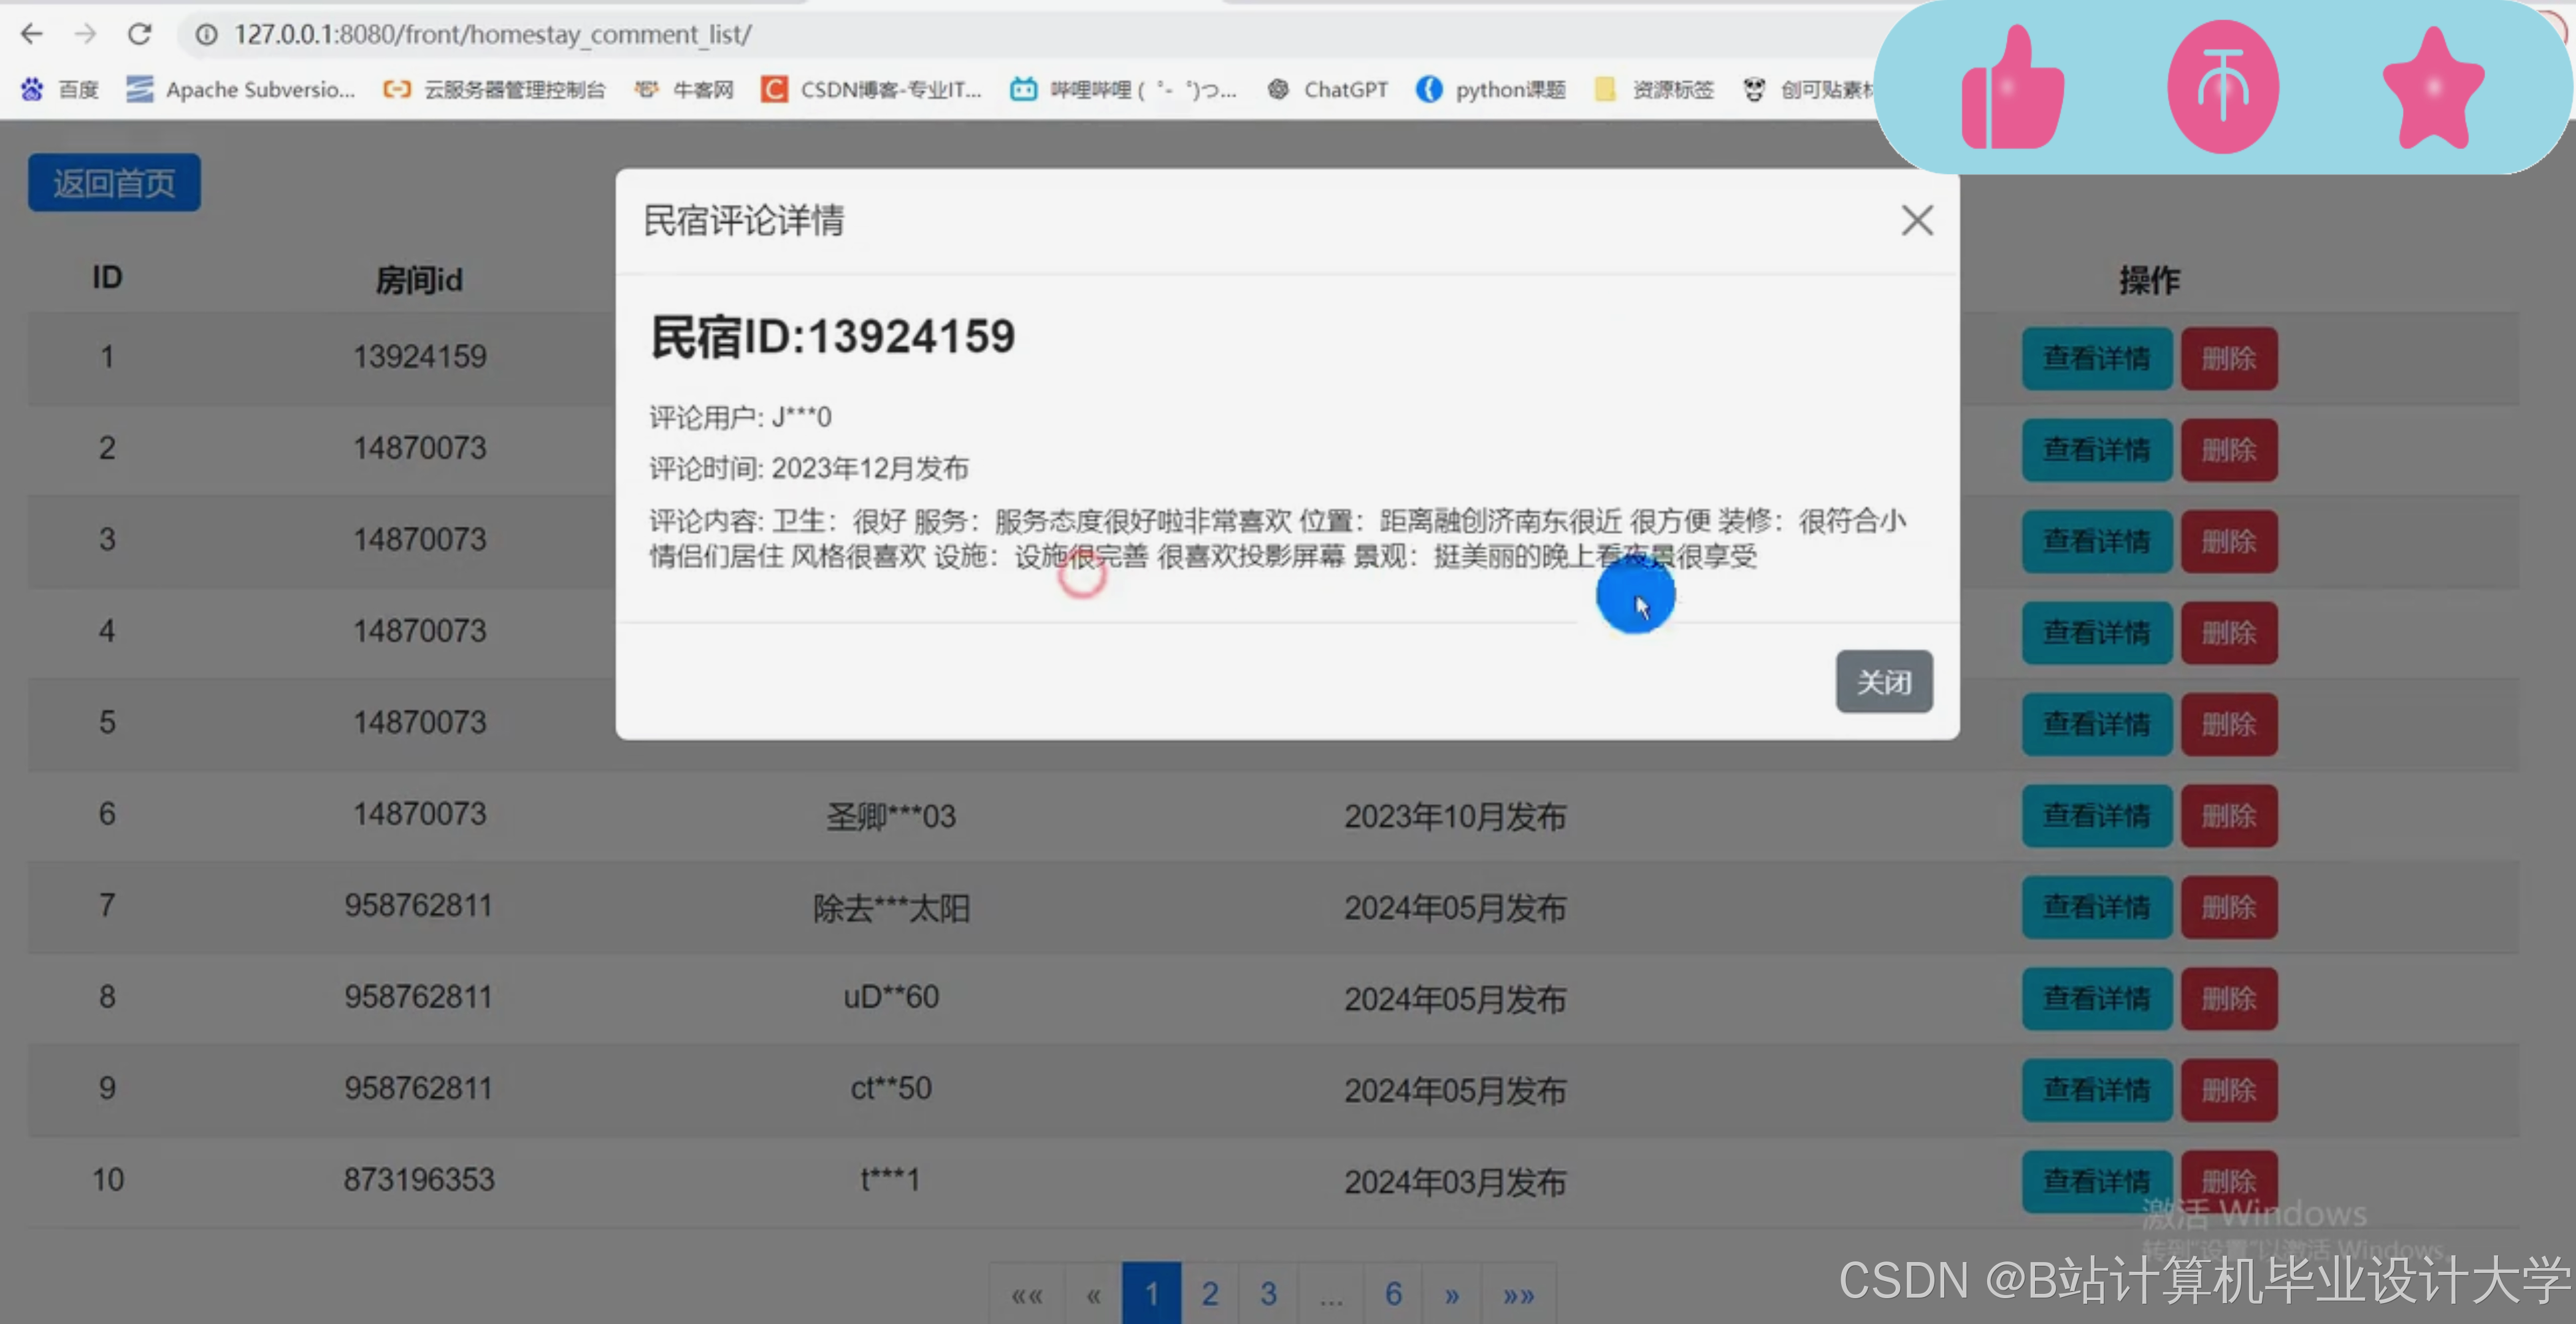
Task: Go back with browser back arrow
Action: point(32,34)
